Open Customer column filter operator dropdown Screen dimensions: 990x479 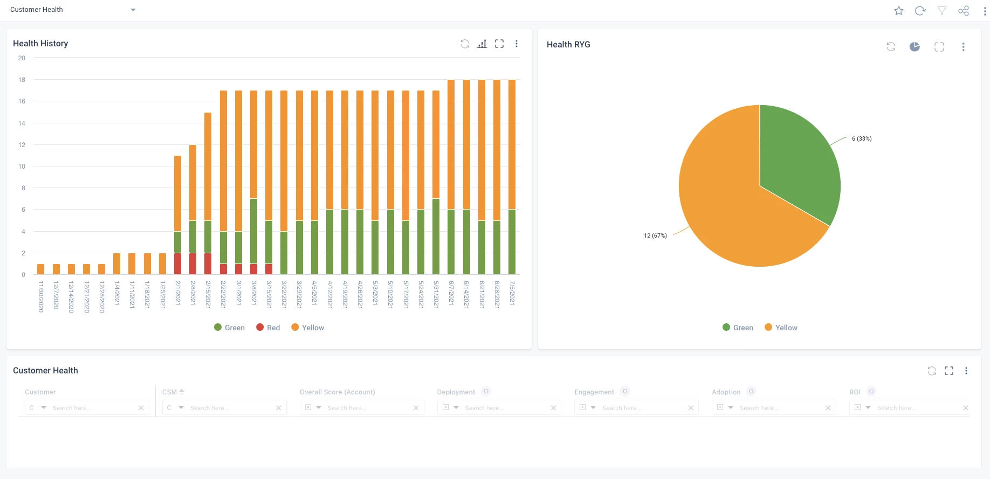(x=44, y=408)
